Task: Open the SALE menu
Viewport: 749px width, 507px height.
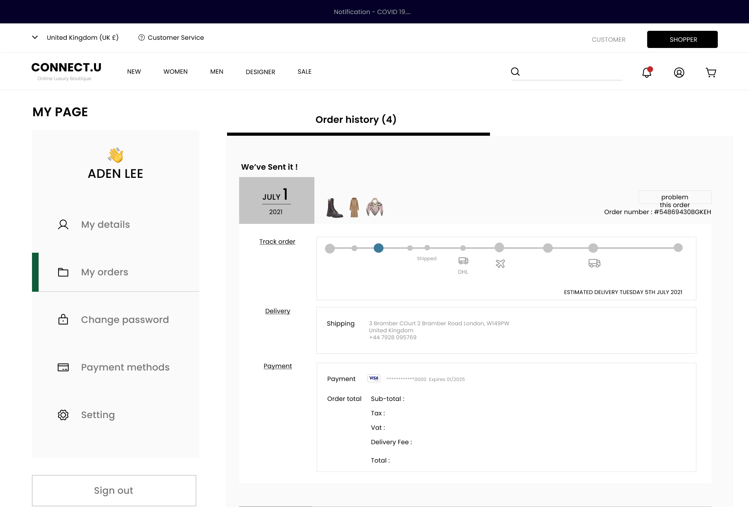Action: tap(304, 72)
